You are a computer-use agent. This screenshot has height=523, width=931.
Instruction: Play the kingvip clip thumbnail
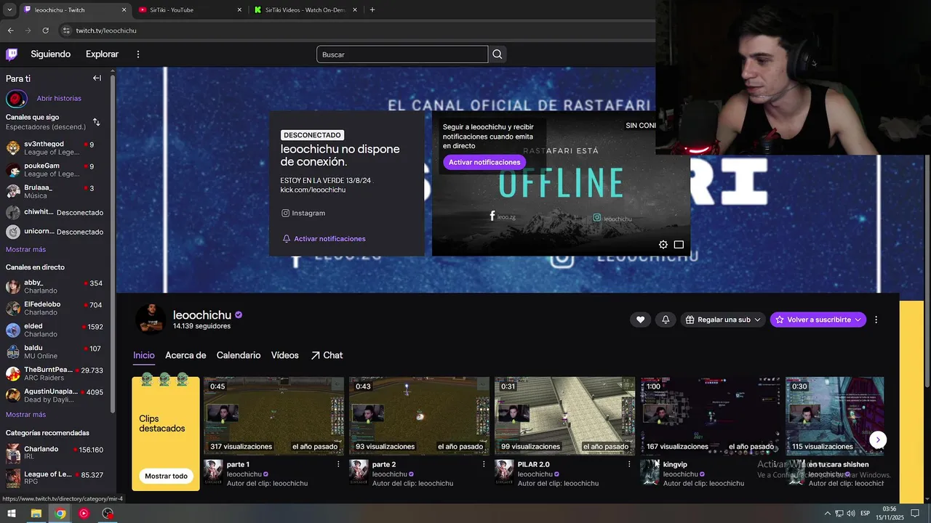coord(710,415)
